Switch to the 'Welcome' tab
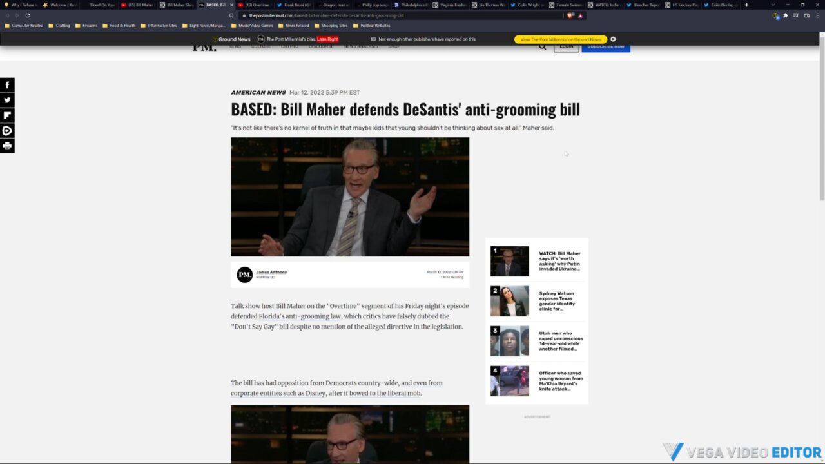The width and height of the screenshot is (825, 464). tap(59, 5)
